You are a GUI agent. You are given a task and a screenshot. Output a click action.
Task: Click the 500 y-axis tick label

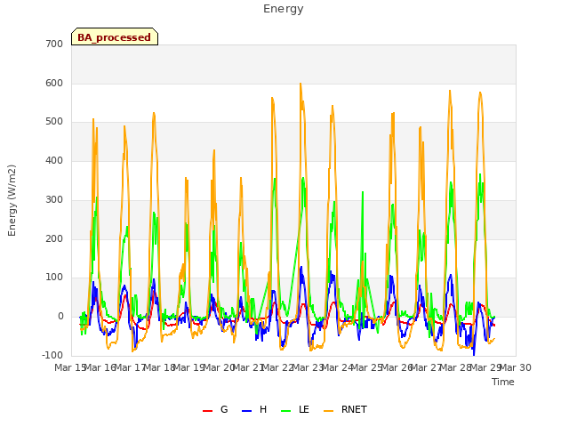[54, 122]
